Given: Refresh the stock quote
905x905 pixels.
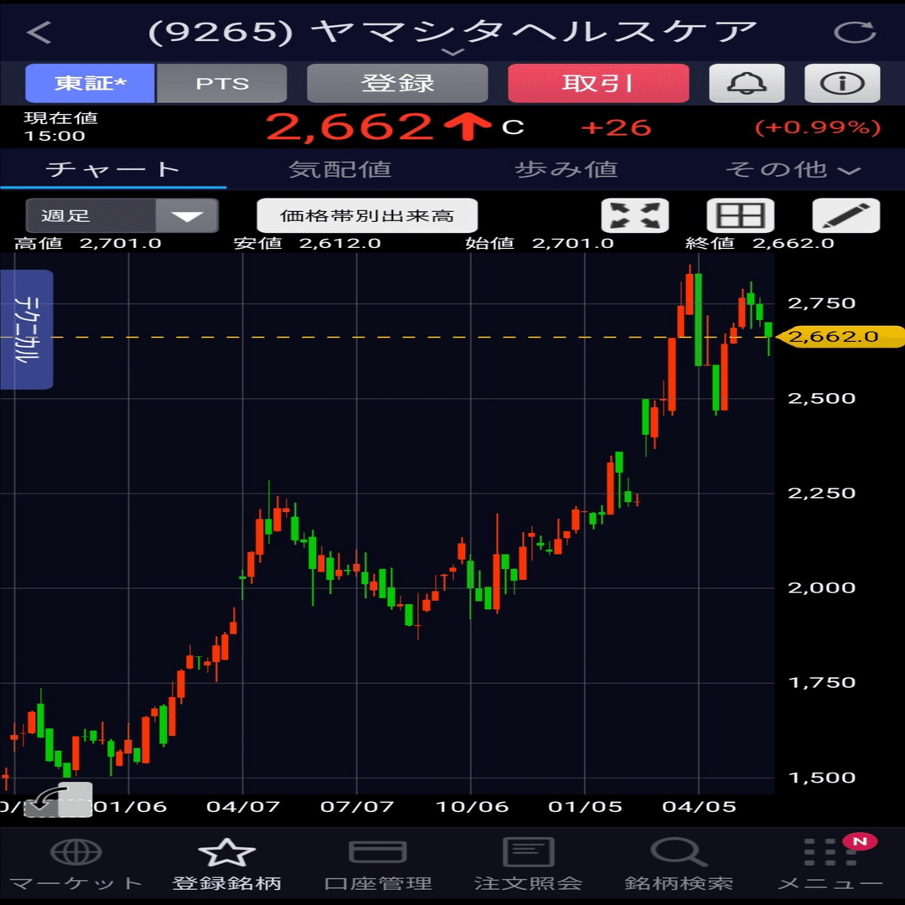Looking at the screenshot, I should (x=855, y=33).
